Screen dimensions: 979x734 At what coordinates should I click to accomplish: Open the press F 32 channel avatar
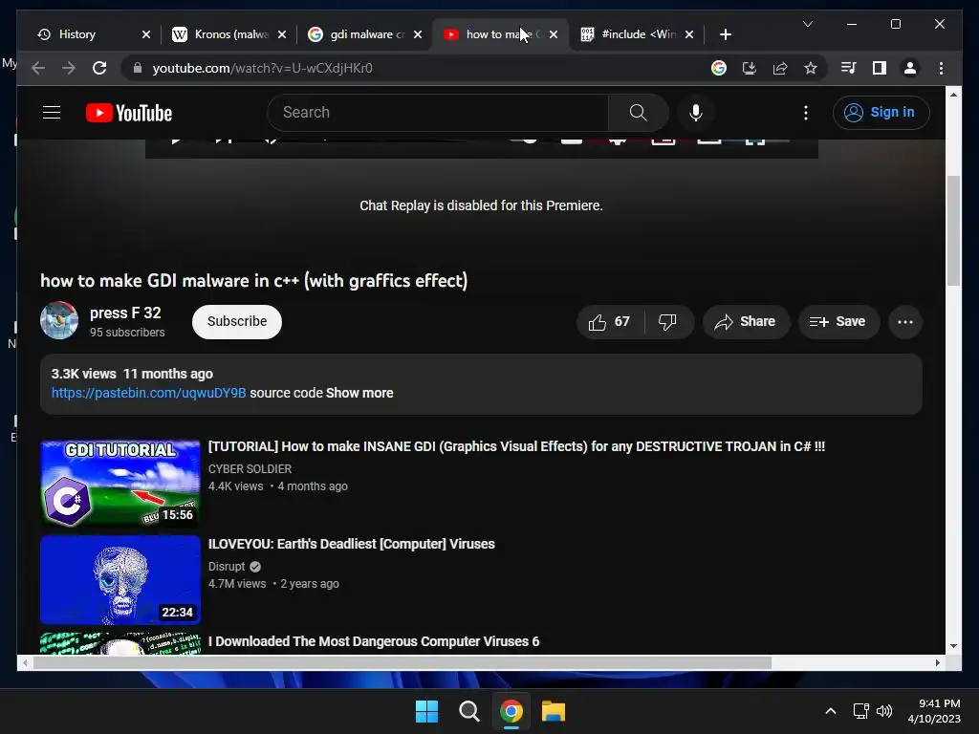[59, 320]
